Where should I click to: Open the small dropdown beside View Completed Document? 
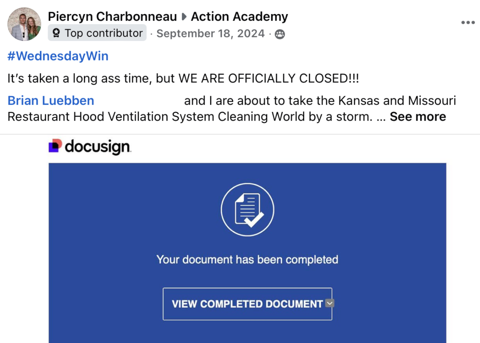coord(330,303)
